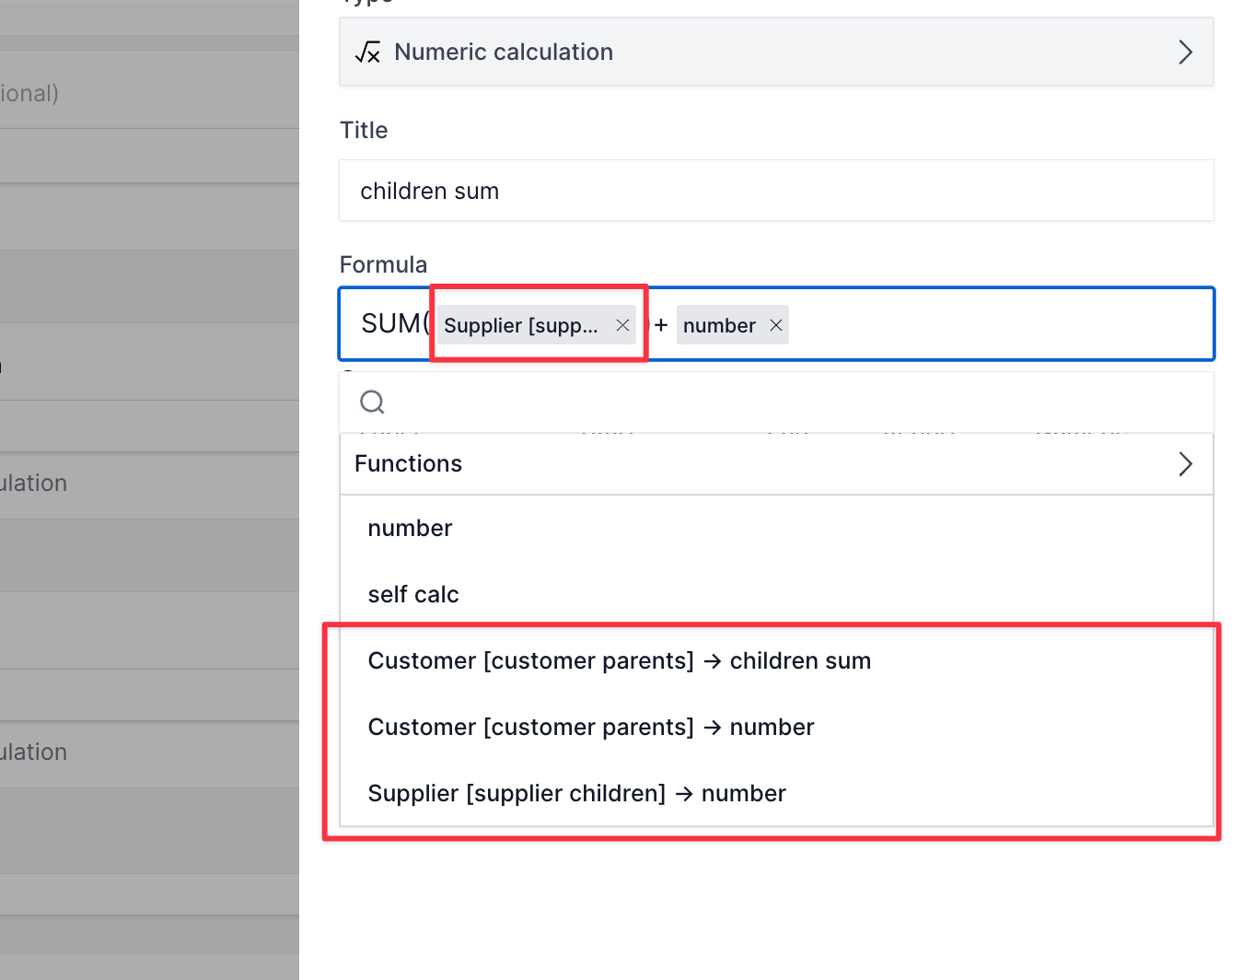Click the magnifier search icon
1254x980 pixels.
[372, 402]
